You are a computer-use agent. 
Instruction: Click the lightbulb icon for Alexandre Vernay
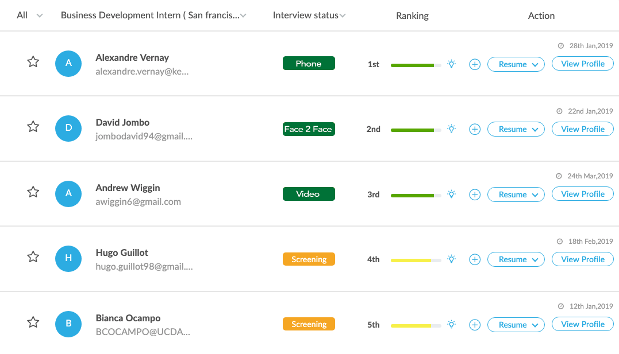[x=452, y=64]
